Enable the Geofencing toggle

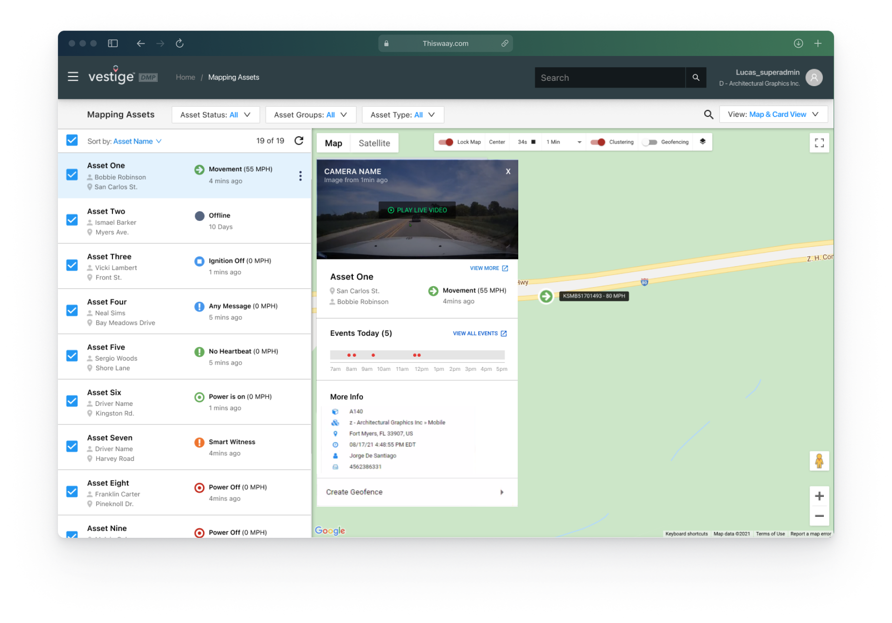[650, 142]
